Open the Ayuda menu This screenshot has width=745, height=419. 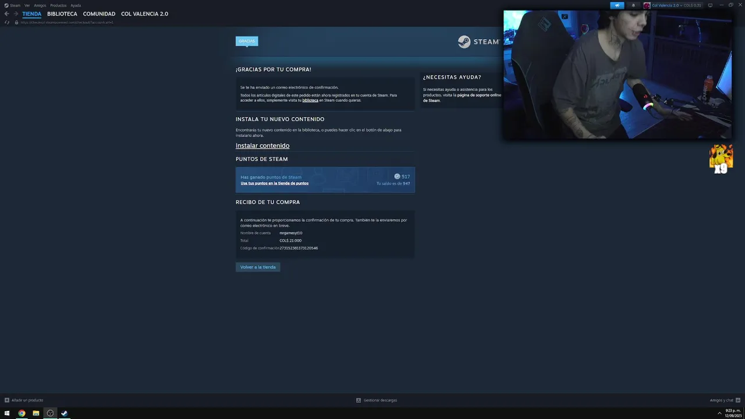pos(76,5)
